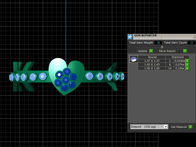The image size is (196, 147).
Task: Click the Total Gem Count label
Action: click(x=175, y=43)
